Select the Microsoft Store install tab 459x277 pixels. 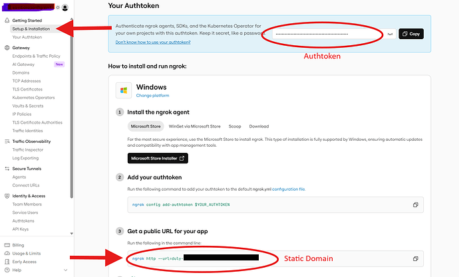click(146, 126)
